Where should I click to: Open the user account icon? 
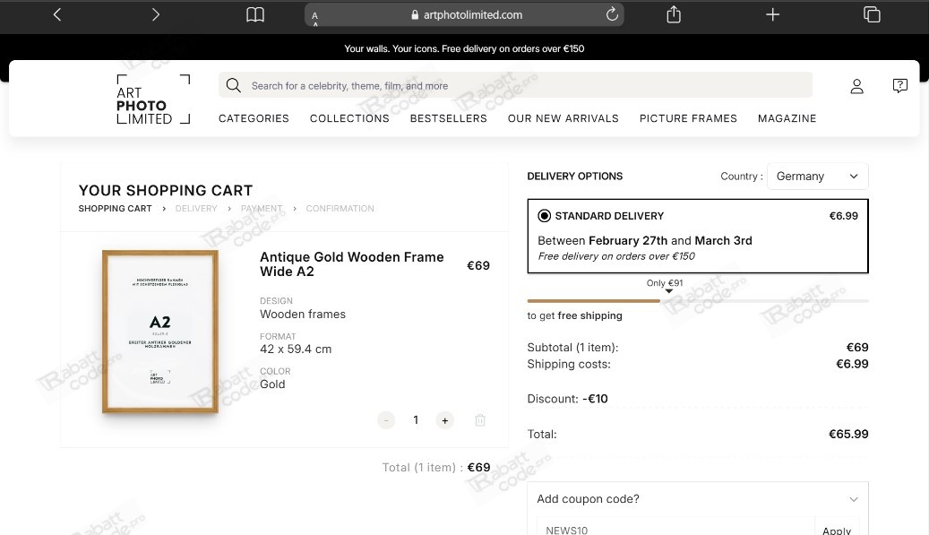(857, 86)
